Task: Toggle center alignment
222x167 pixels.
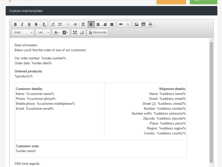Action: (x=98, y=25)
